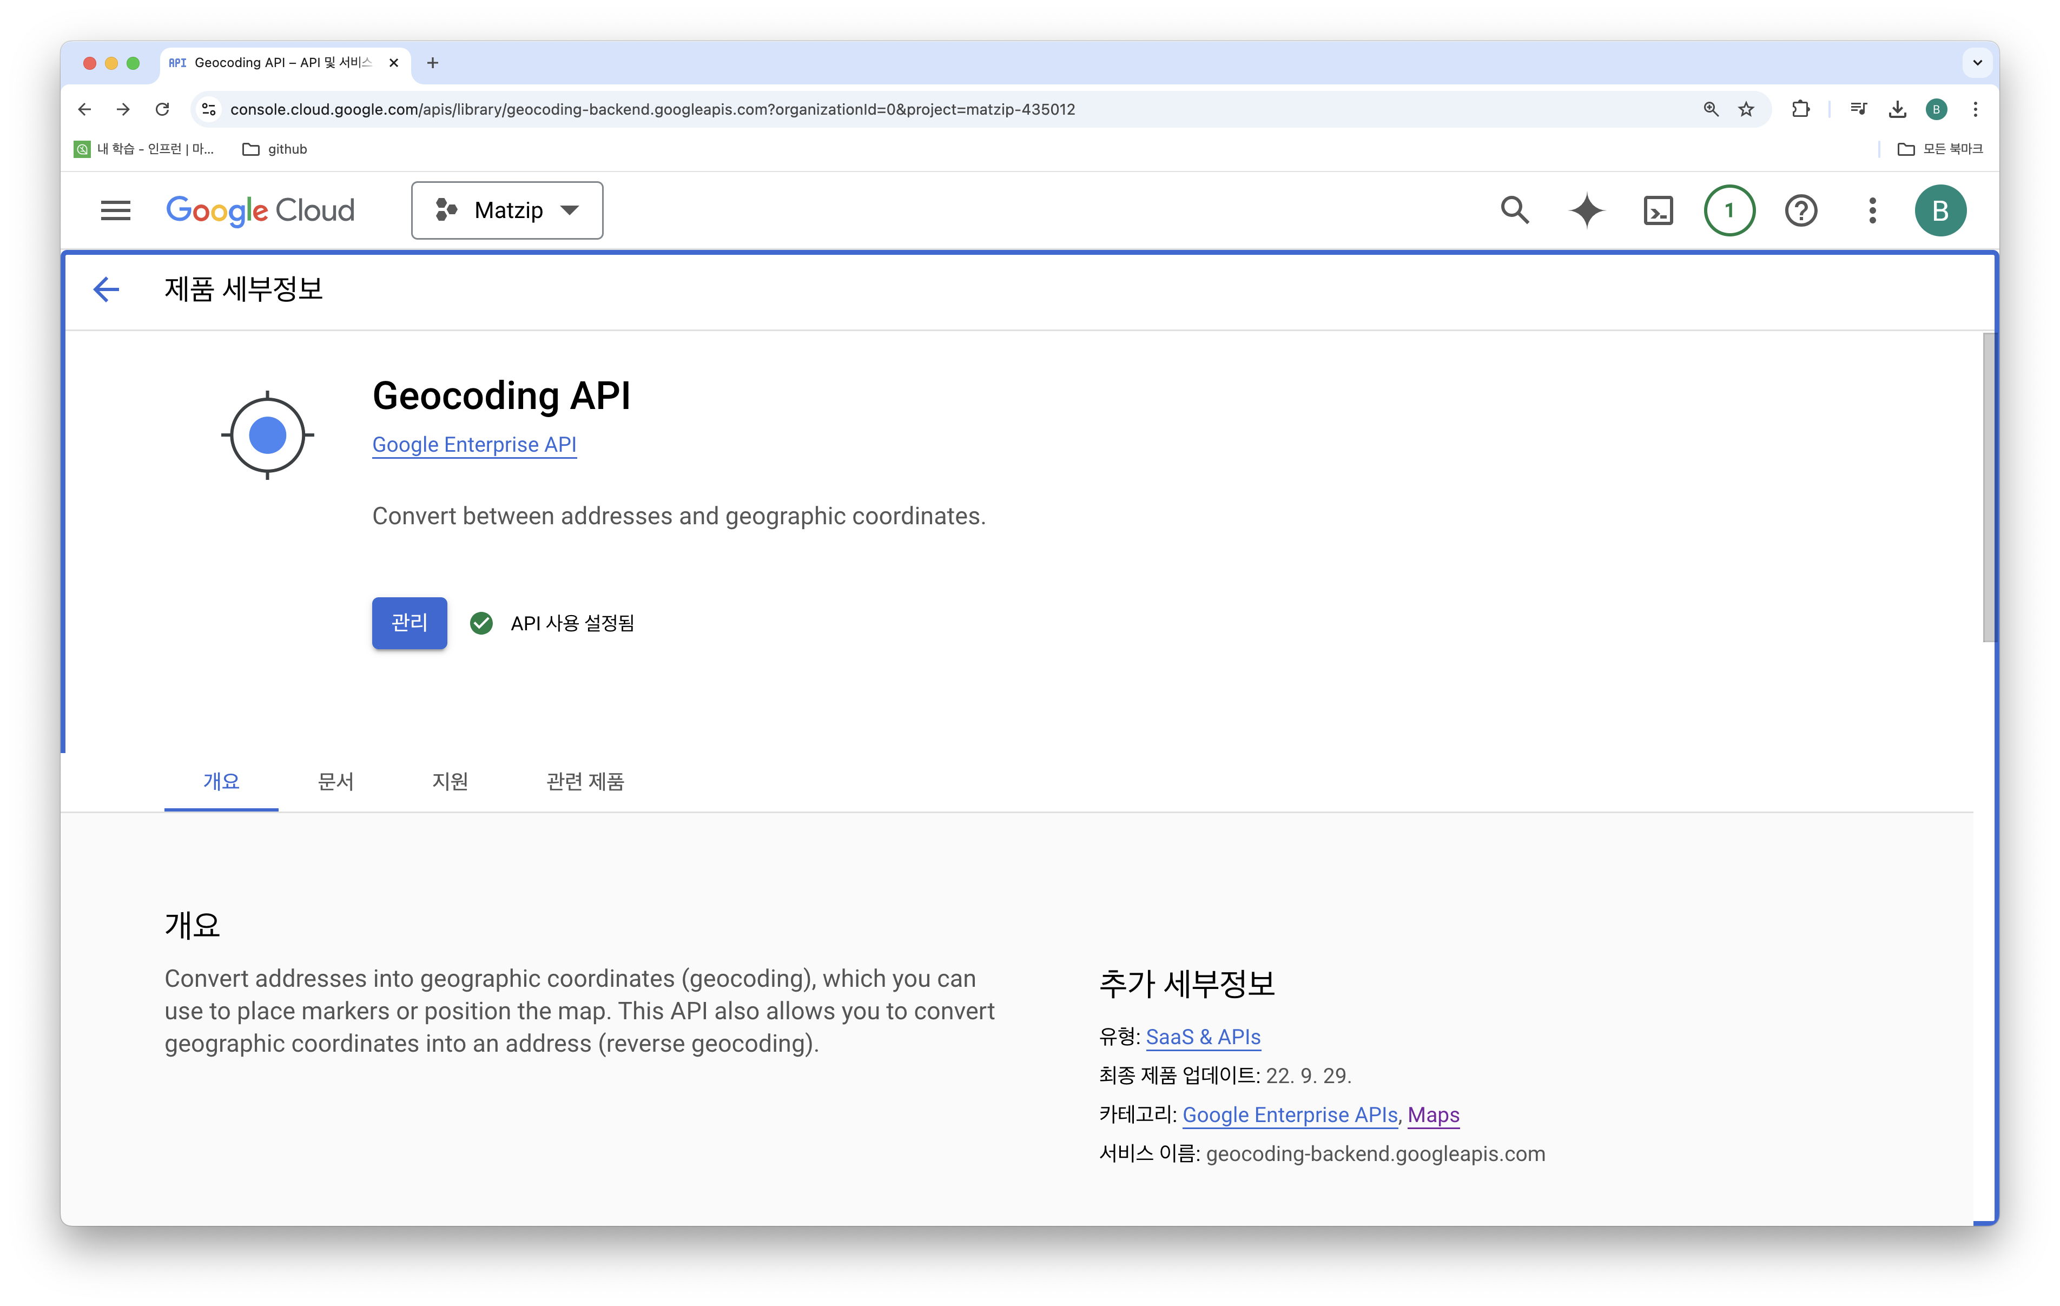The image size is (2060, 1306).
Task: Bookmark this page with the star
Action: click(1746, 109)
